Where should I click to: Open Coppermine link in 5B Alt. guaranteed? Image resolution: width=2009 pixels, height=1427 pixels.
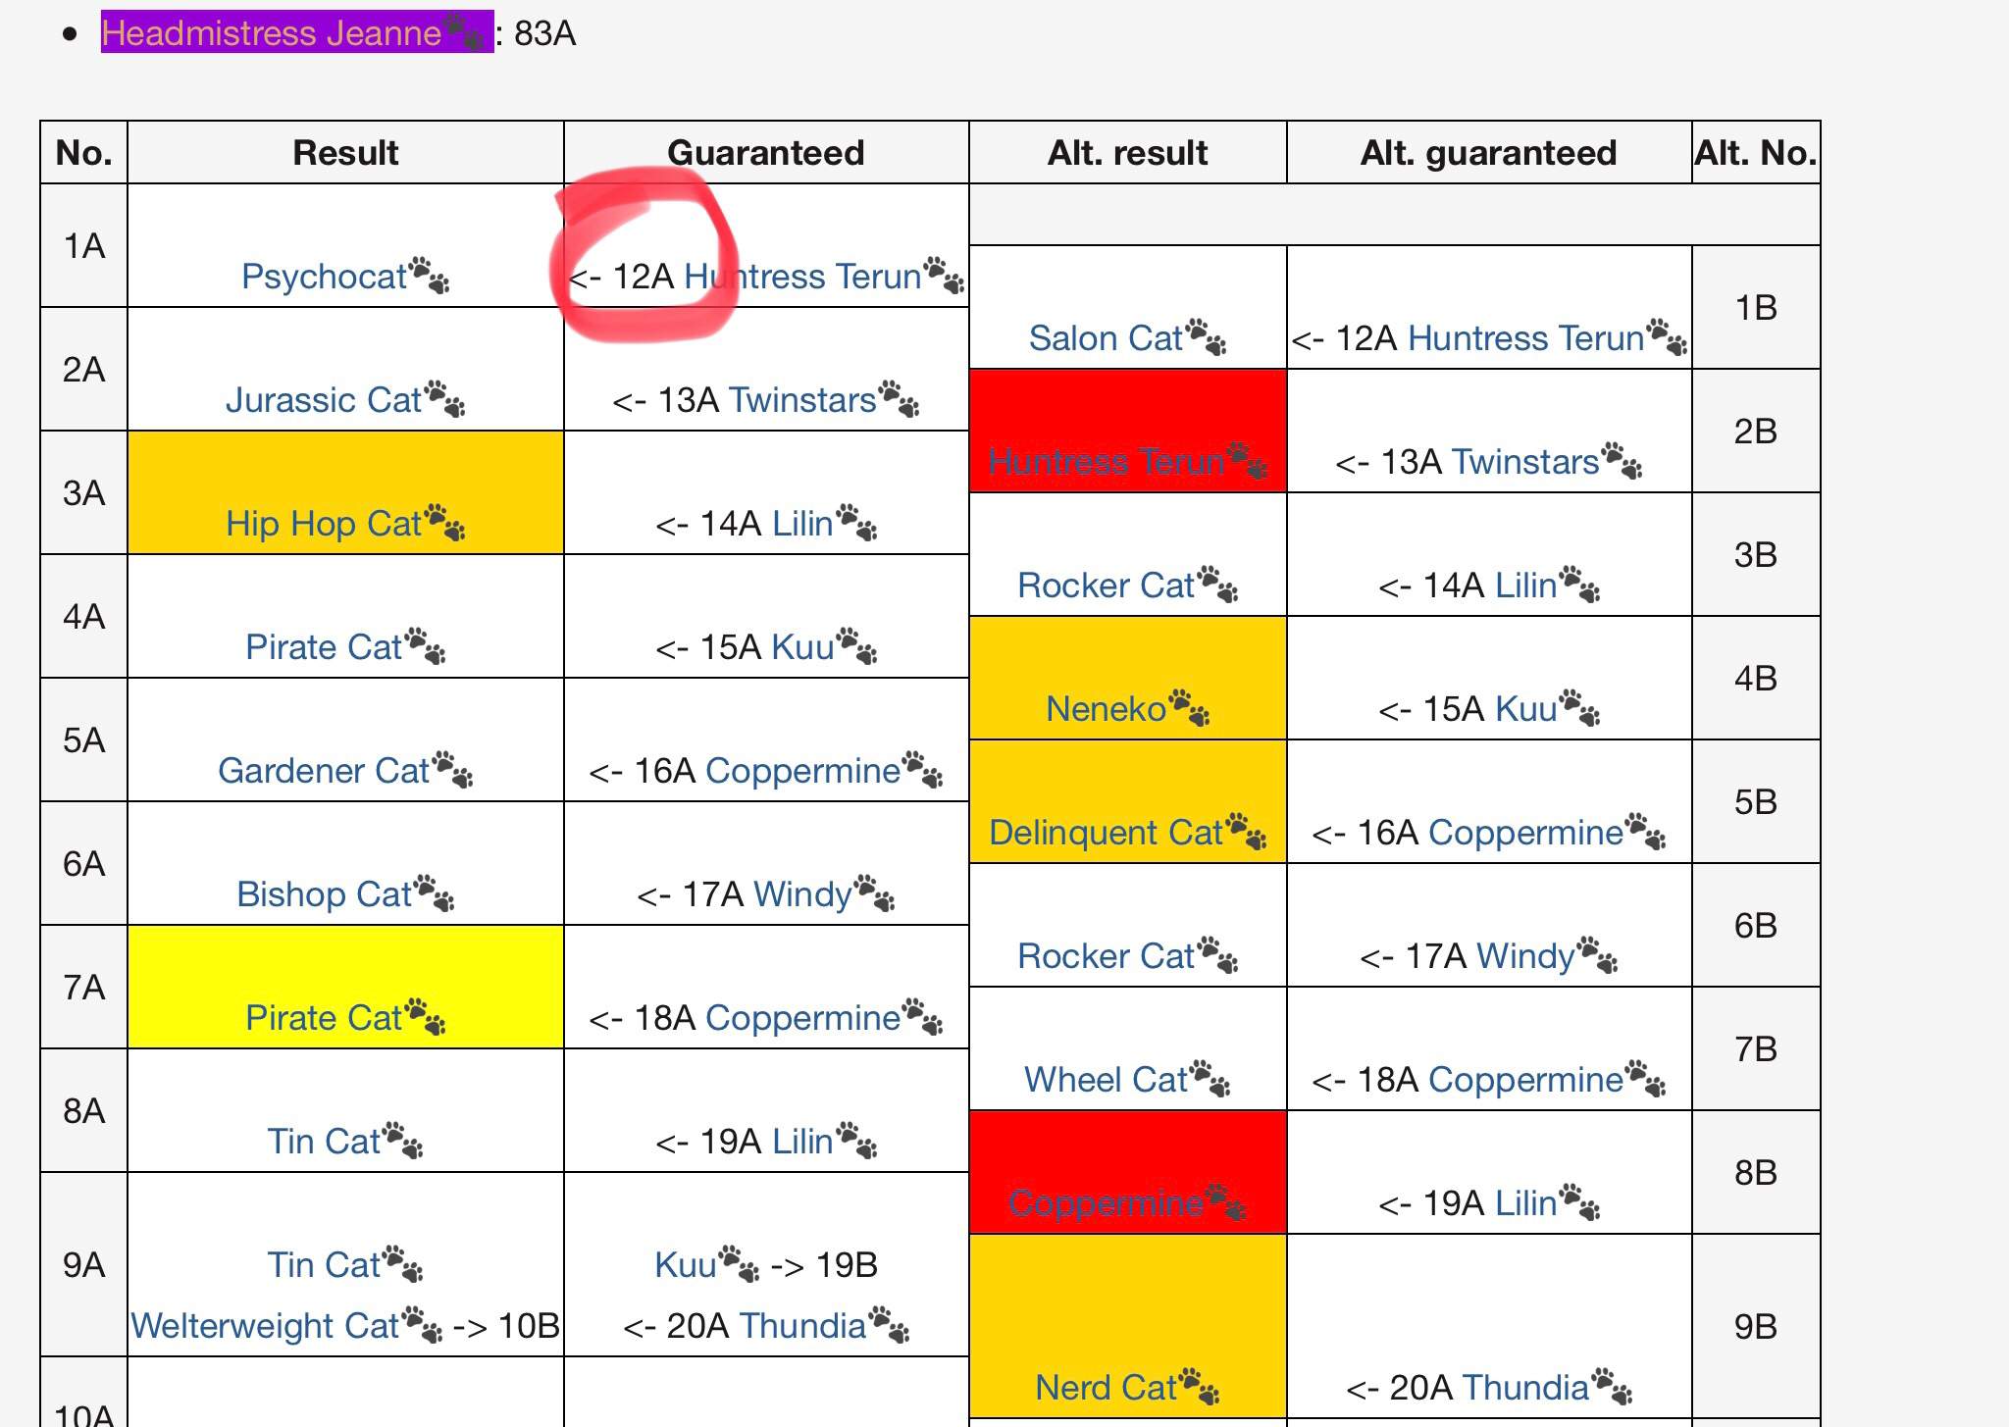(x=1525, y=833)
